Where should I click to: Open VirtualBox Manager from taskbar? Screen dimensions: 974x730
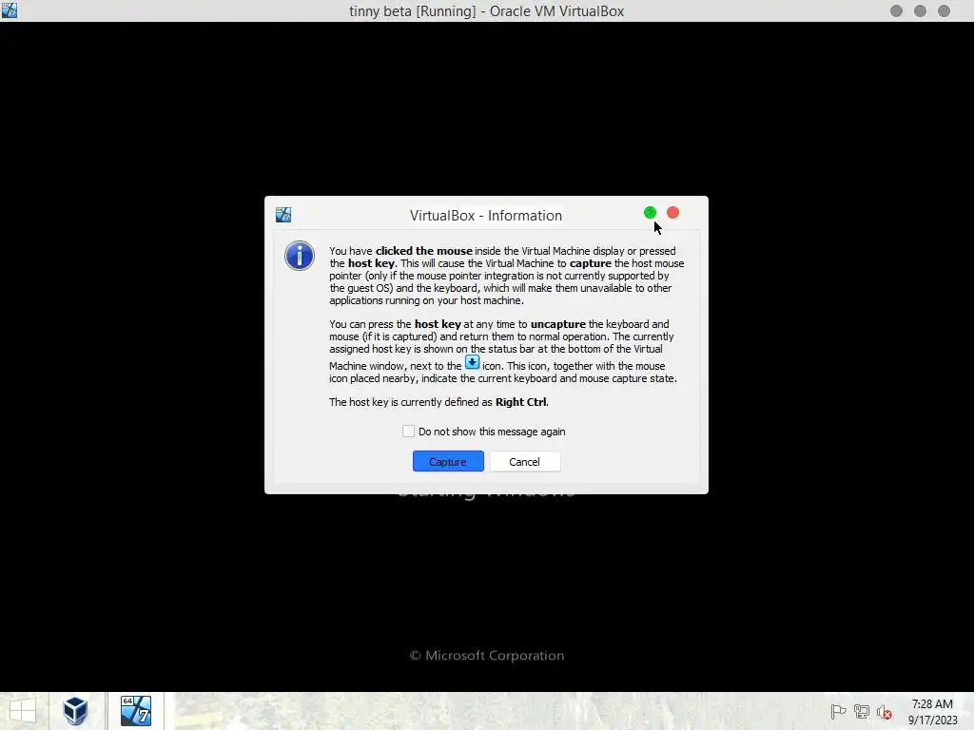pos(75,711)
